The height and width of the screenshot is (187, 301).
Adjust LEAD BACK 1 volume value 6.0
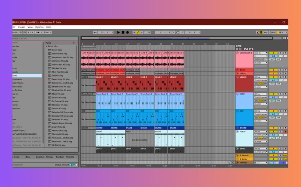pyautogui.click(x=273, y=56)
